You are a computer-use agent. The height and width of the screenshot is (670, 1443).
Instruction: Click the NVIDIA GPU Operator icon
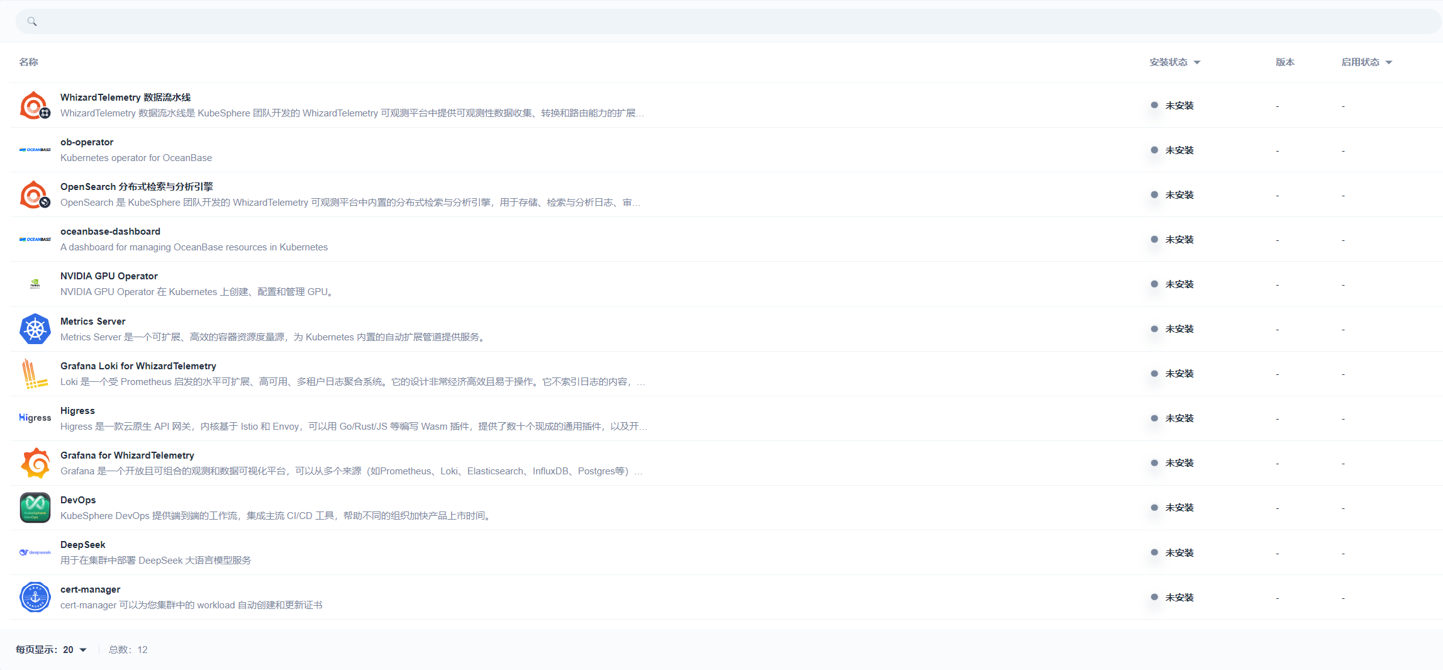35,284
